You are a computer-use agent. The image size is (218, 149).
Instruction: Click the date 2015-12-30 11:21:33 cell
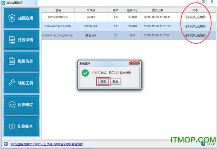[157, 26]
